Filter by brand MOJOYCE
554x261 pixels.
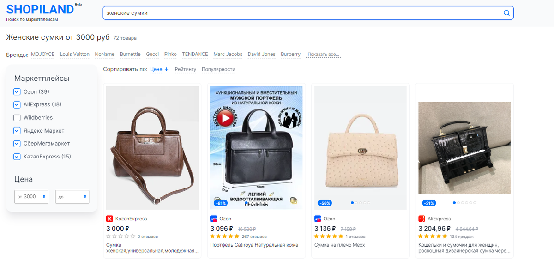[x=43, y=54]
